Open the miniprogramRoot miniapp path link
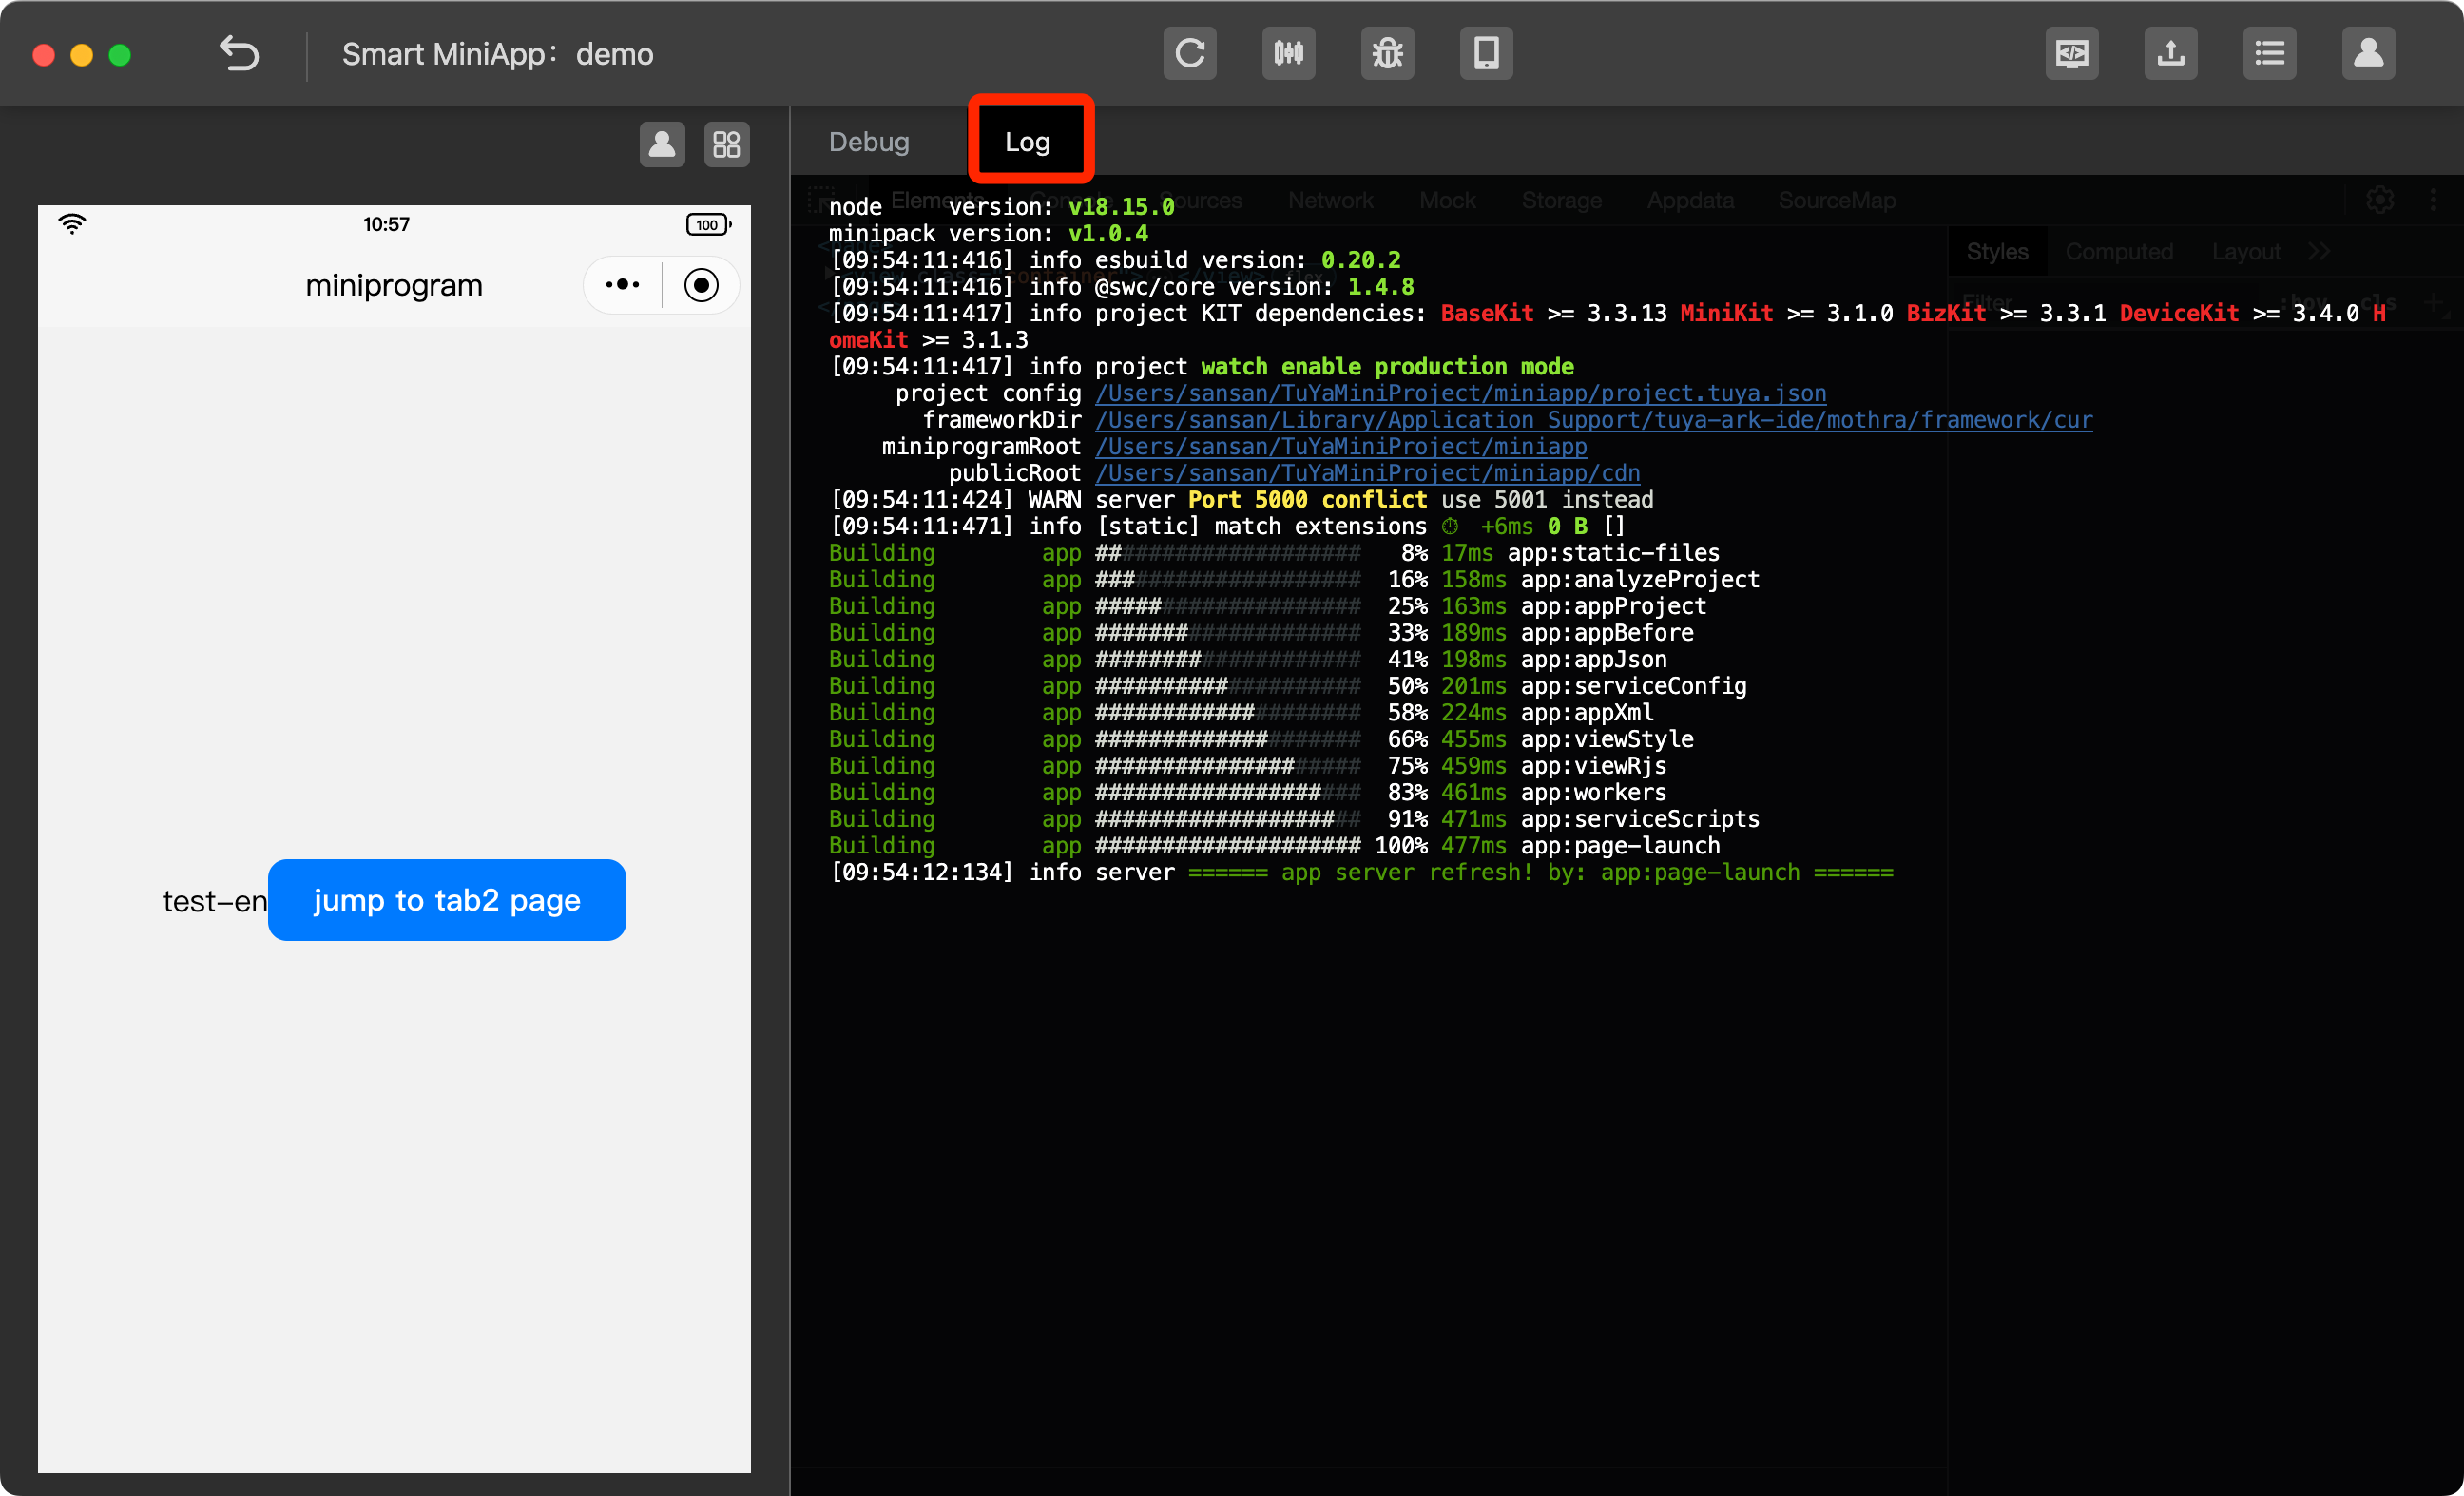2464x1496 pixels. tap(1340, 447)
